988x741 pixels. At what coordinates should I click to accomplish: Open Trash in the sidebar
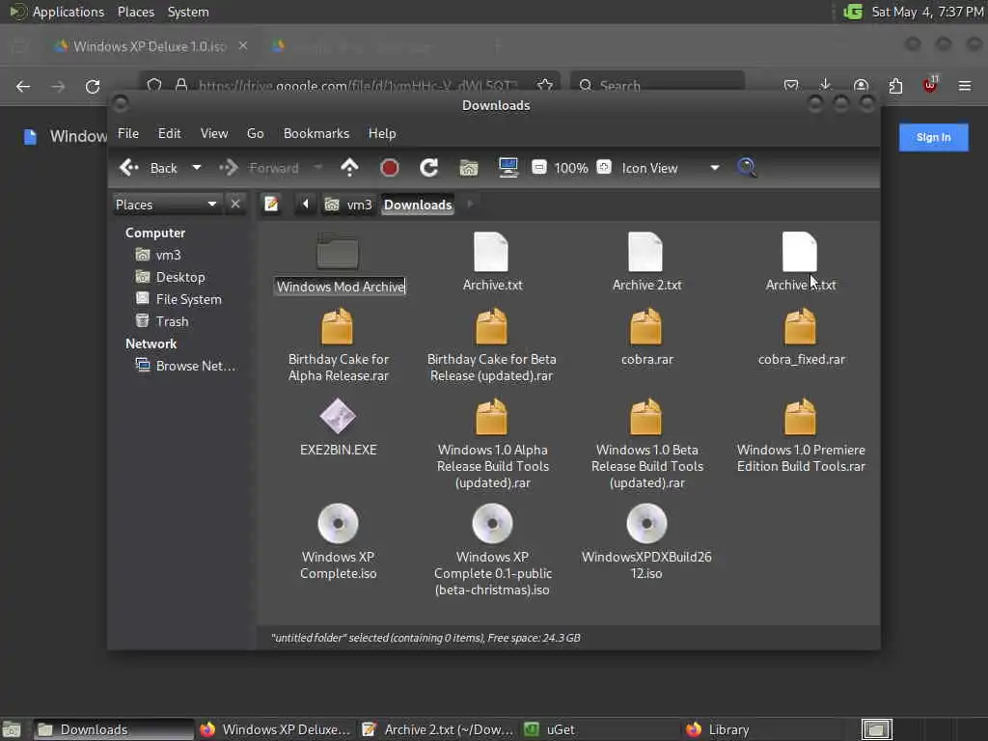pos(162,320)
